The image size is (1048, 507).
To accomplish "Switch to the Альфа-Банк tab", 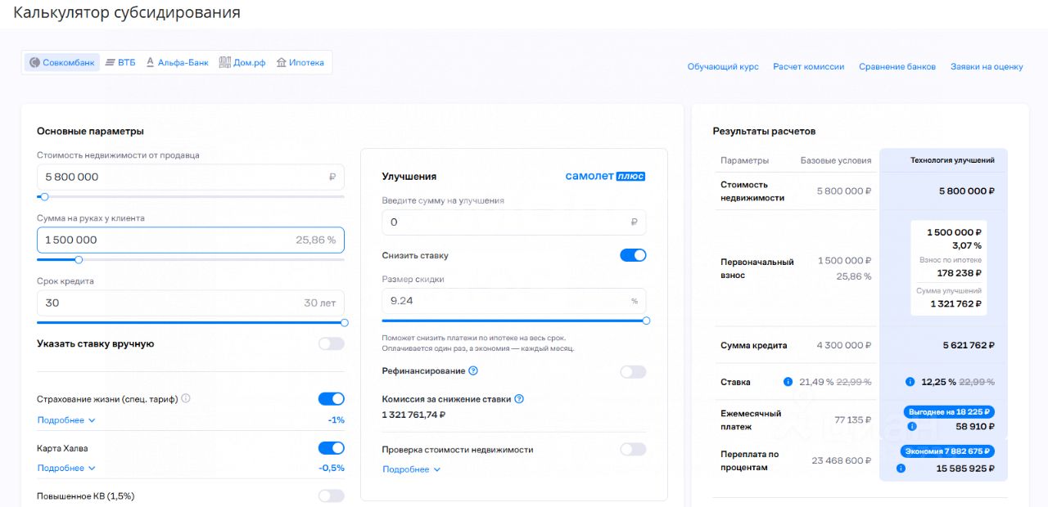I will [177, 62].
